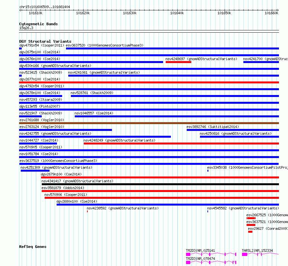Click the red dgv2677n100 variant bar

[149, 82]
